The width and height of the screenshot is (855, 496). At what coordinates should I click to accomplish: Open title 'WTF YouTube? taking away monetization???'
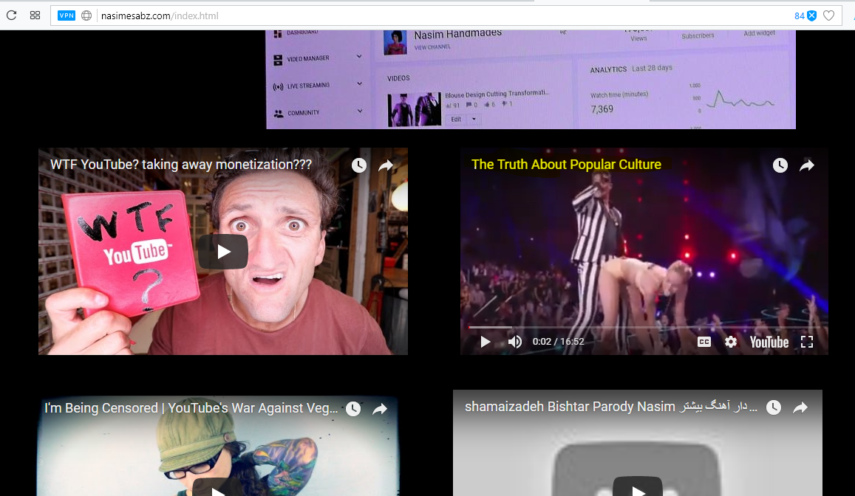tap(181, 165)
